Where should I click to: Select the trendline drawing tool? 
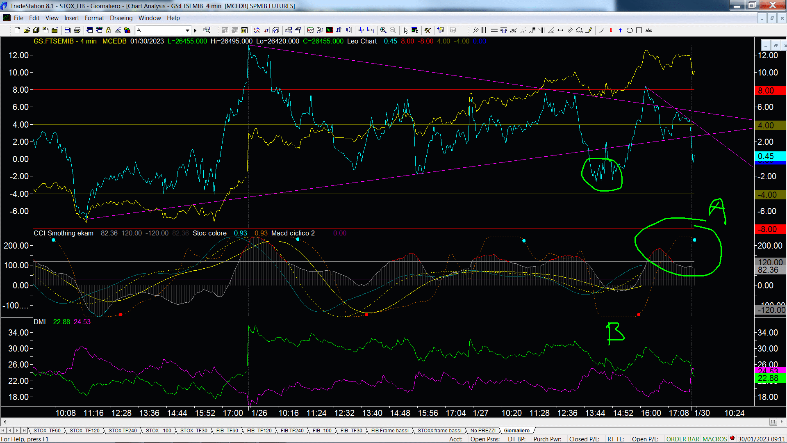click(x=475, y=30)
